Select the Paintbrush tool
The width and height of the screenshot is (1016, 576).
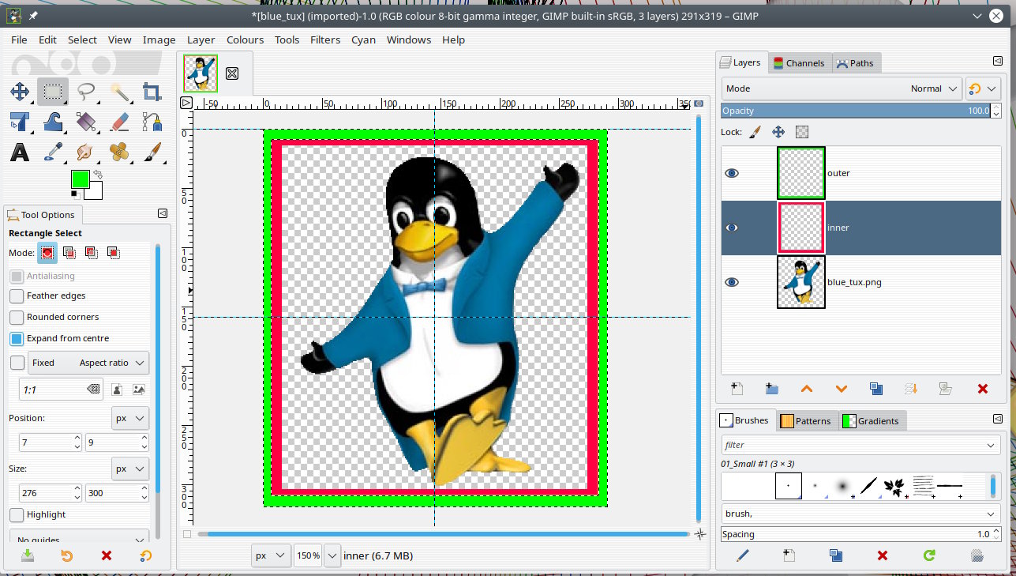click(152, 152)
